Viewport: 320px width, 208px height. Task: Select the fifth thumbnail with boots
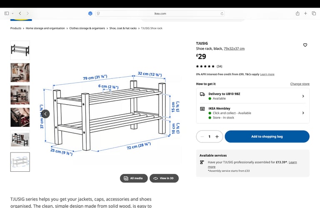pos(20,140)
